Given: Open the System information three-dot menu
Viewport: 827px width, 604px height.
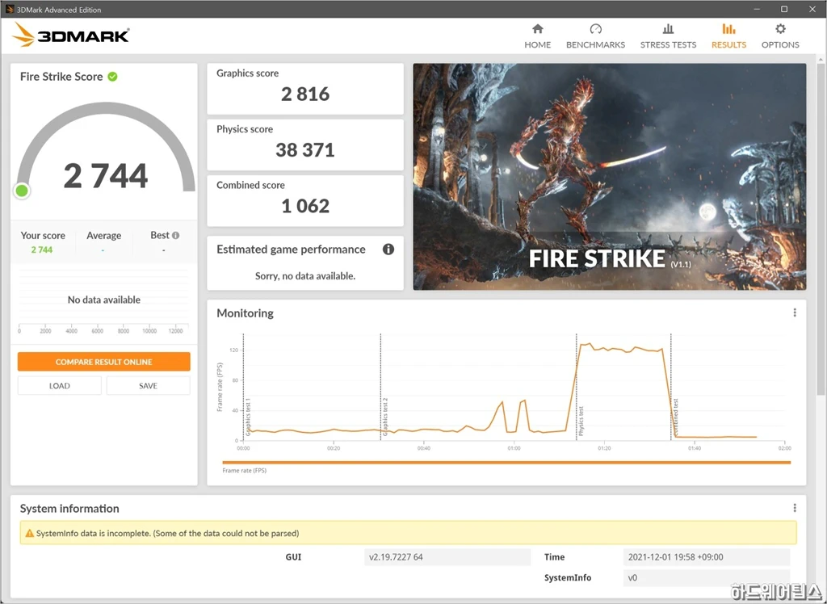Looking at the screenshot, I should (795, 509).
